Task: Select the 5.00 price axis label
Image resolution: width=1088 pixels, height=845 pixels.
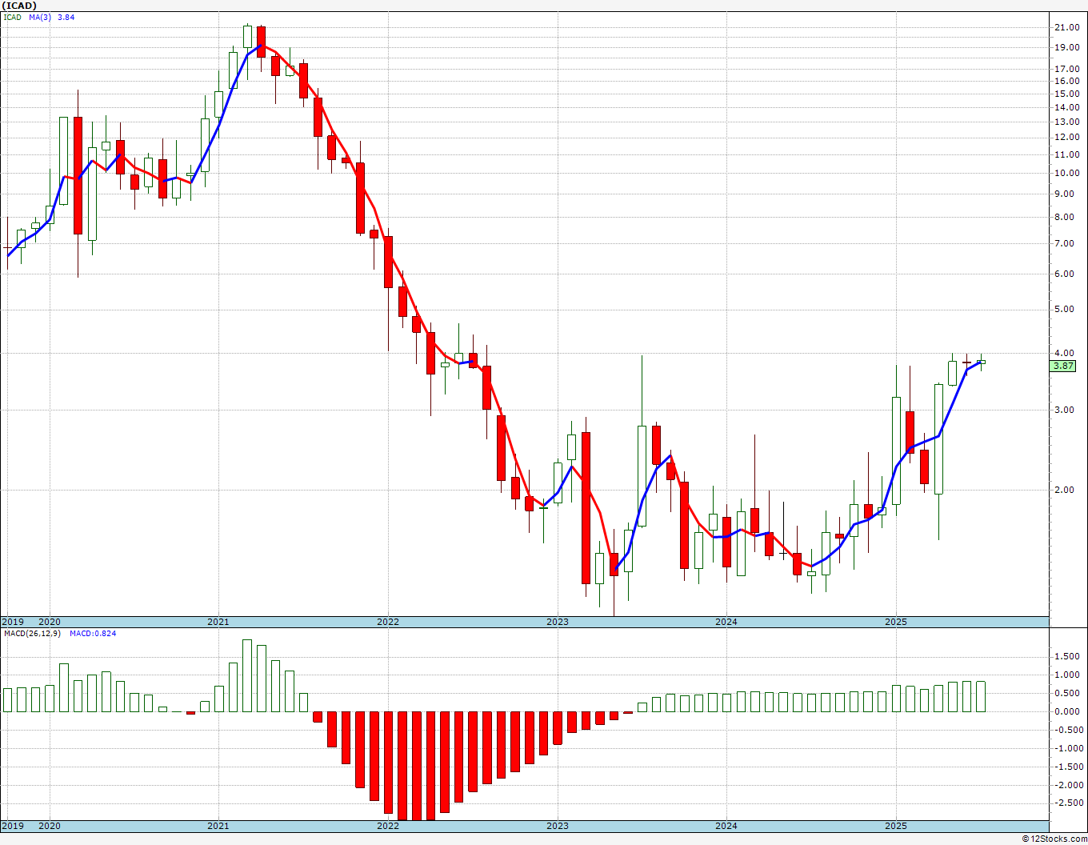Action: (1065, 310)
